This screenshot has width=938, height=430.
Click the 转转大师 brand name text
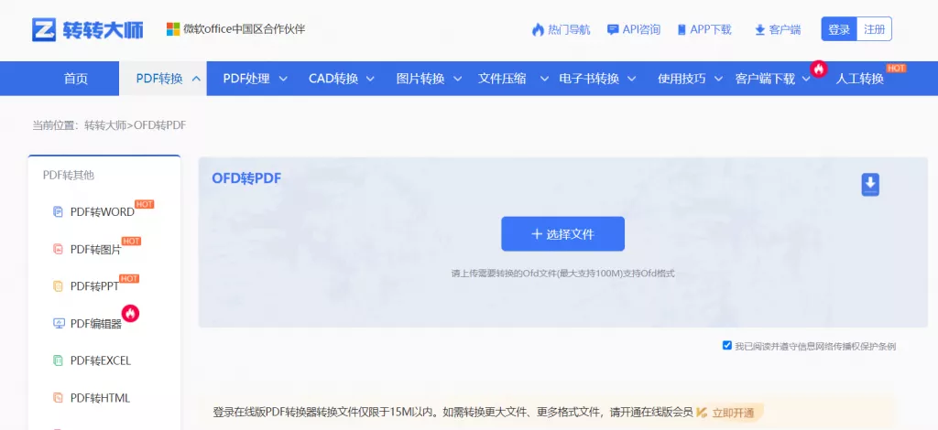[103, 30]
